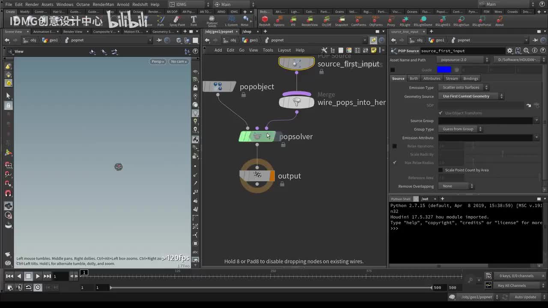Open the Windows menu

(x=65, y=4)
